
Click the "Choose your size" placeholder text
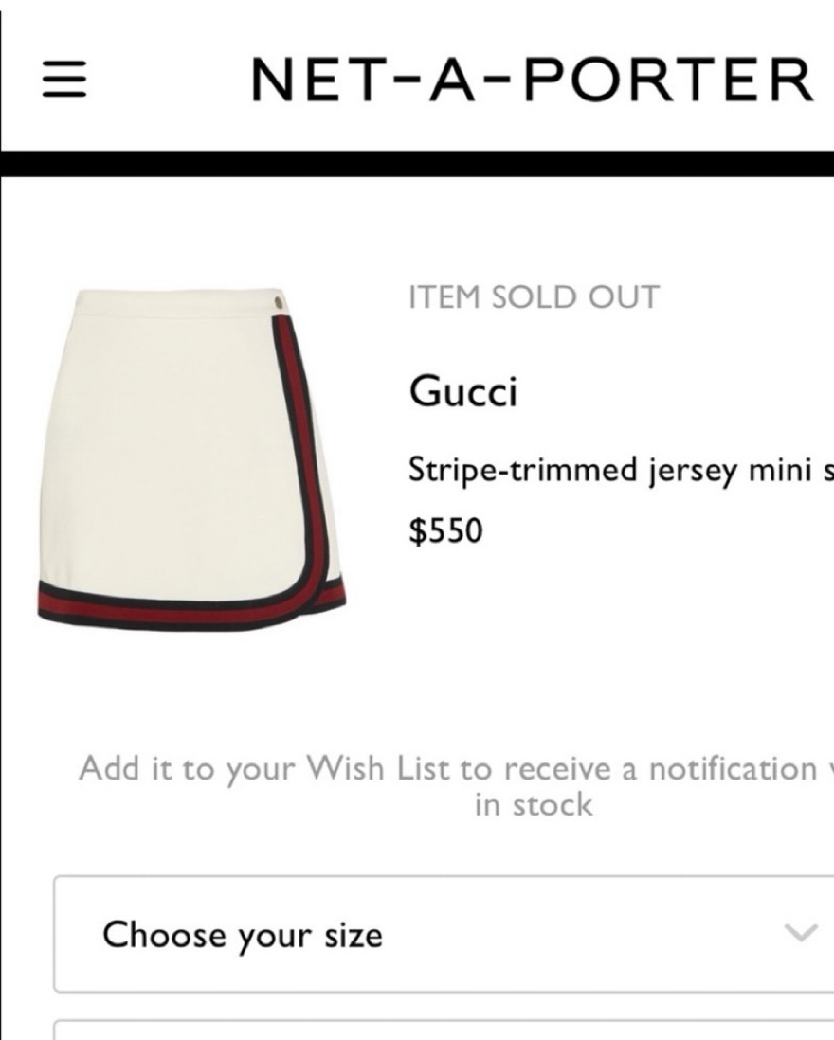pos(243,935)
